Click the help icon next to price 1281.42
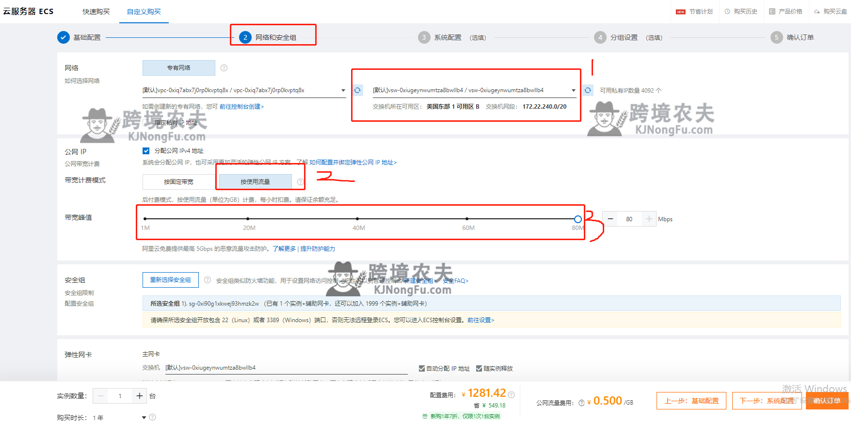This screenshot has height=424, width=851. pyautogui.click(x=511, y=394)
